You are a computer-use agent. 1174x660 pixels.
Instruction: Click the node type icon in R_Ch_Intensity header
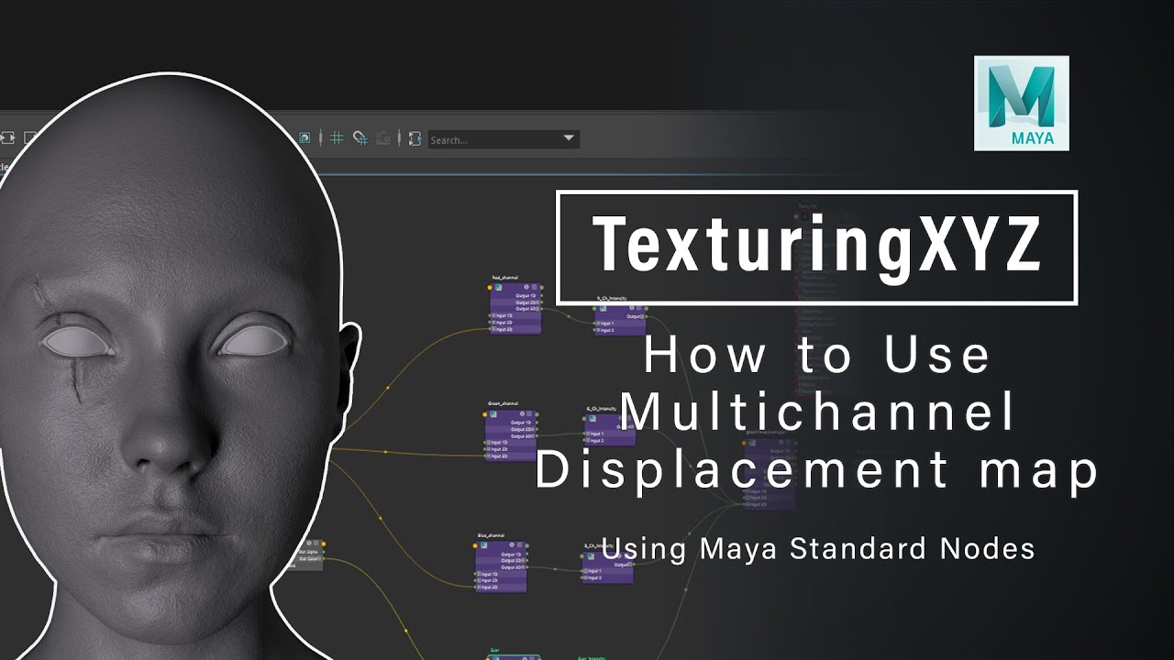[602, 307]
